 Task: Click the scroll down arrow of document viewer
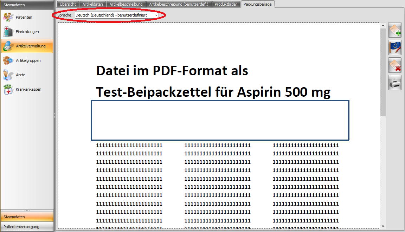pos(383,226)
